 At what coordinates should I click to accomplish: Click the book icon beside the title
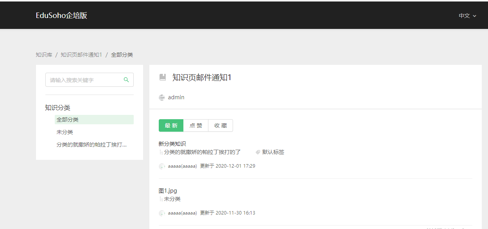163,77
